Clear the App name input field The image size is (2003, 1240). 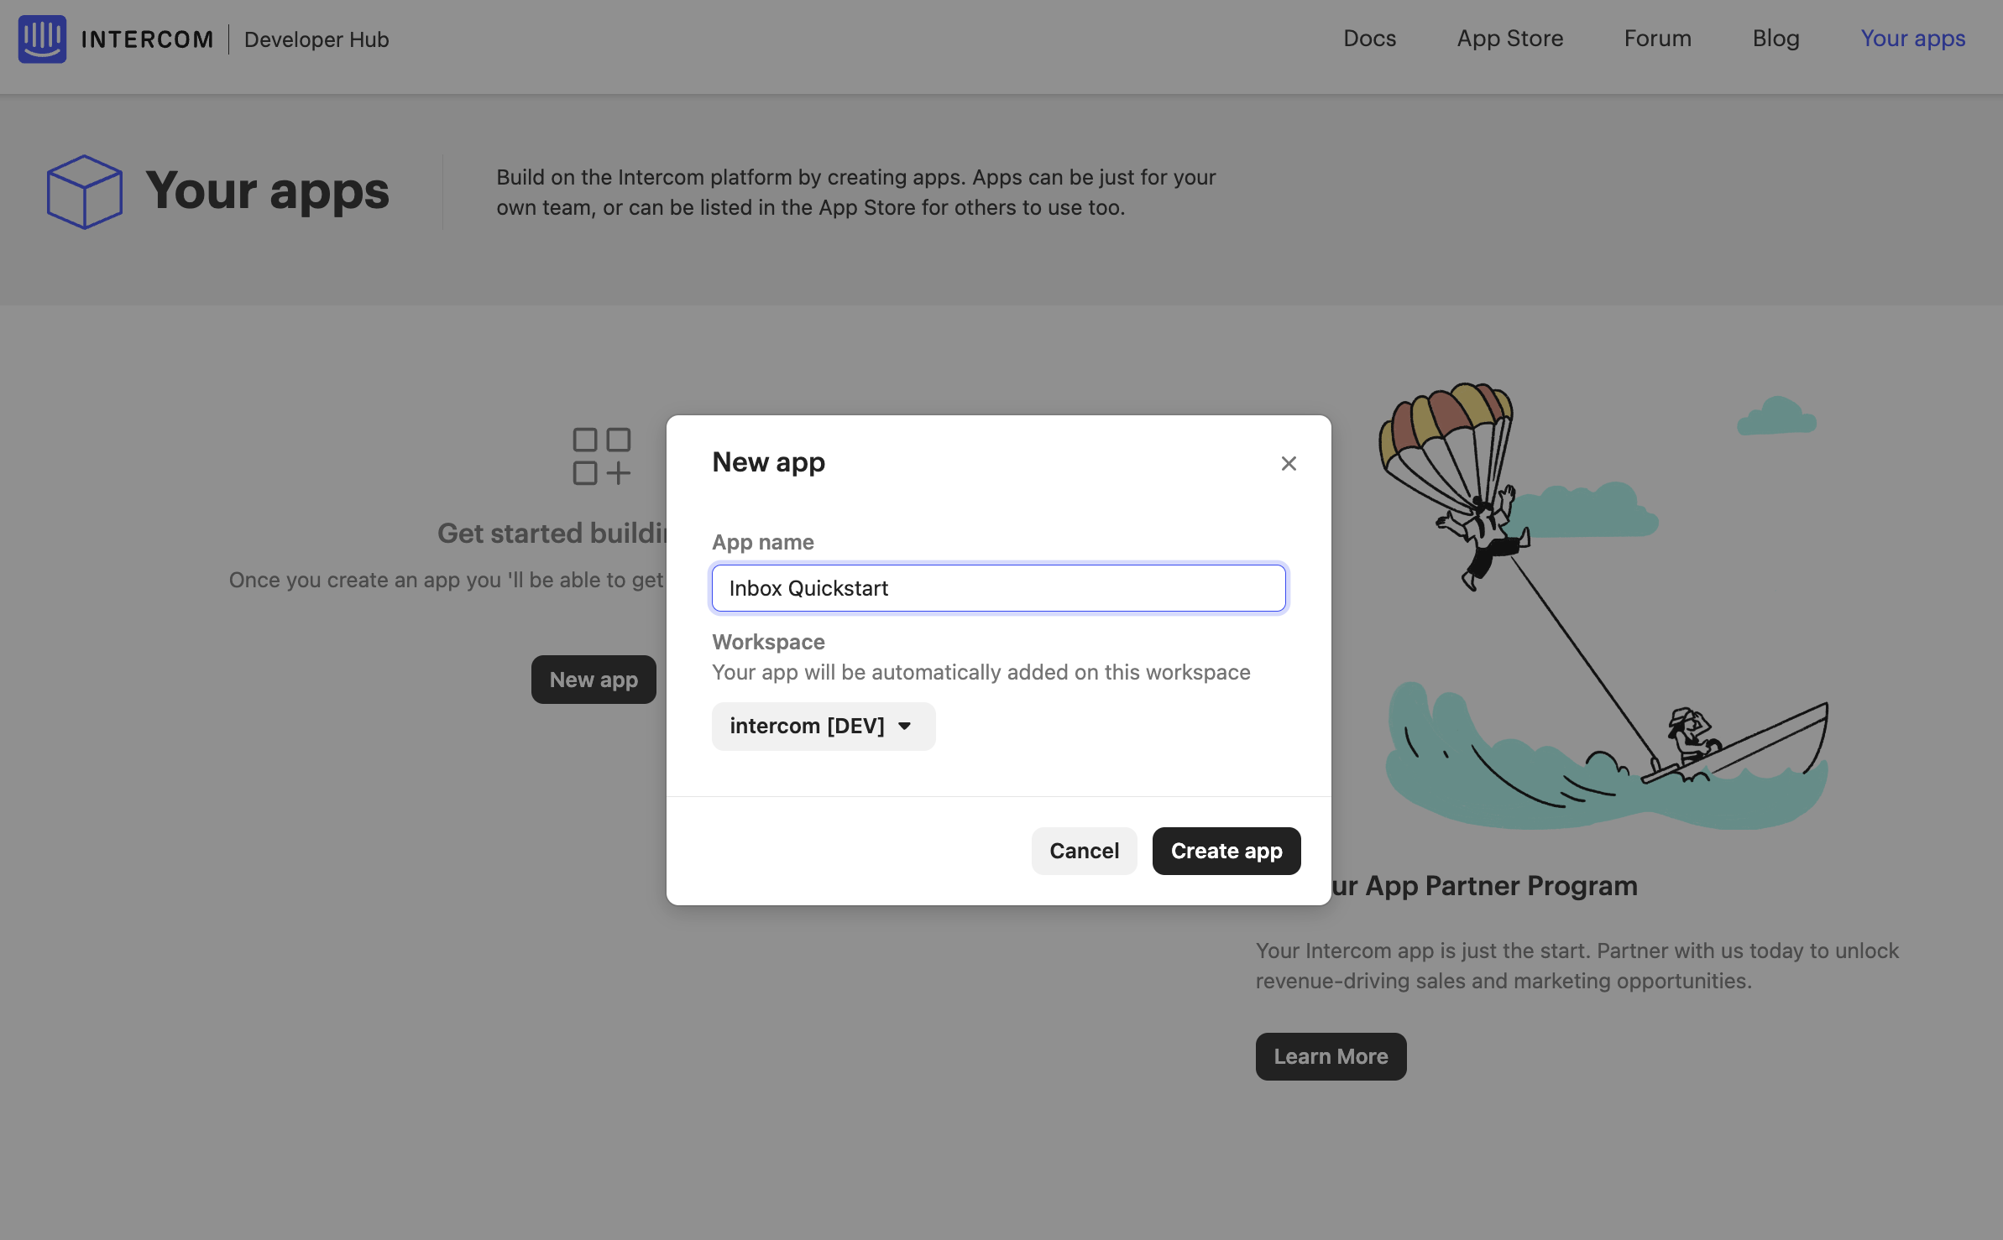999,586
